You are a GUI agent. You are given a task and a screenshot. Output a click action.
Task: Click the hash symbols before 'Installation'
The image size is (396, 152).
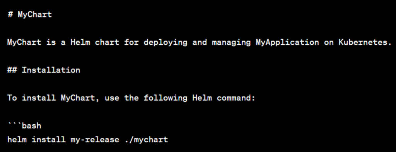(x=12, y=70)
